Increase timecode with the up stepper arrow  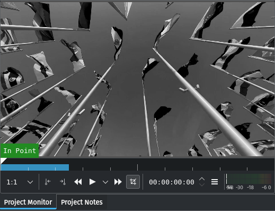(202, 179)
